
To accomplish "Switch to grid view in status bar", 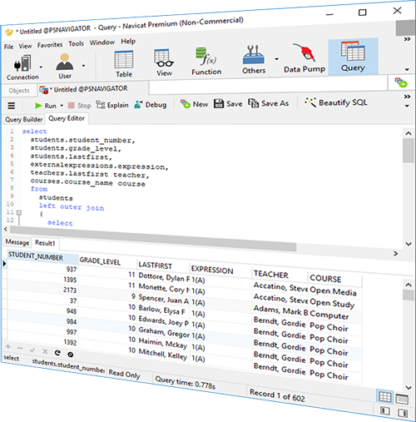I will [384, 397].
